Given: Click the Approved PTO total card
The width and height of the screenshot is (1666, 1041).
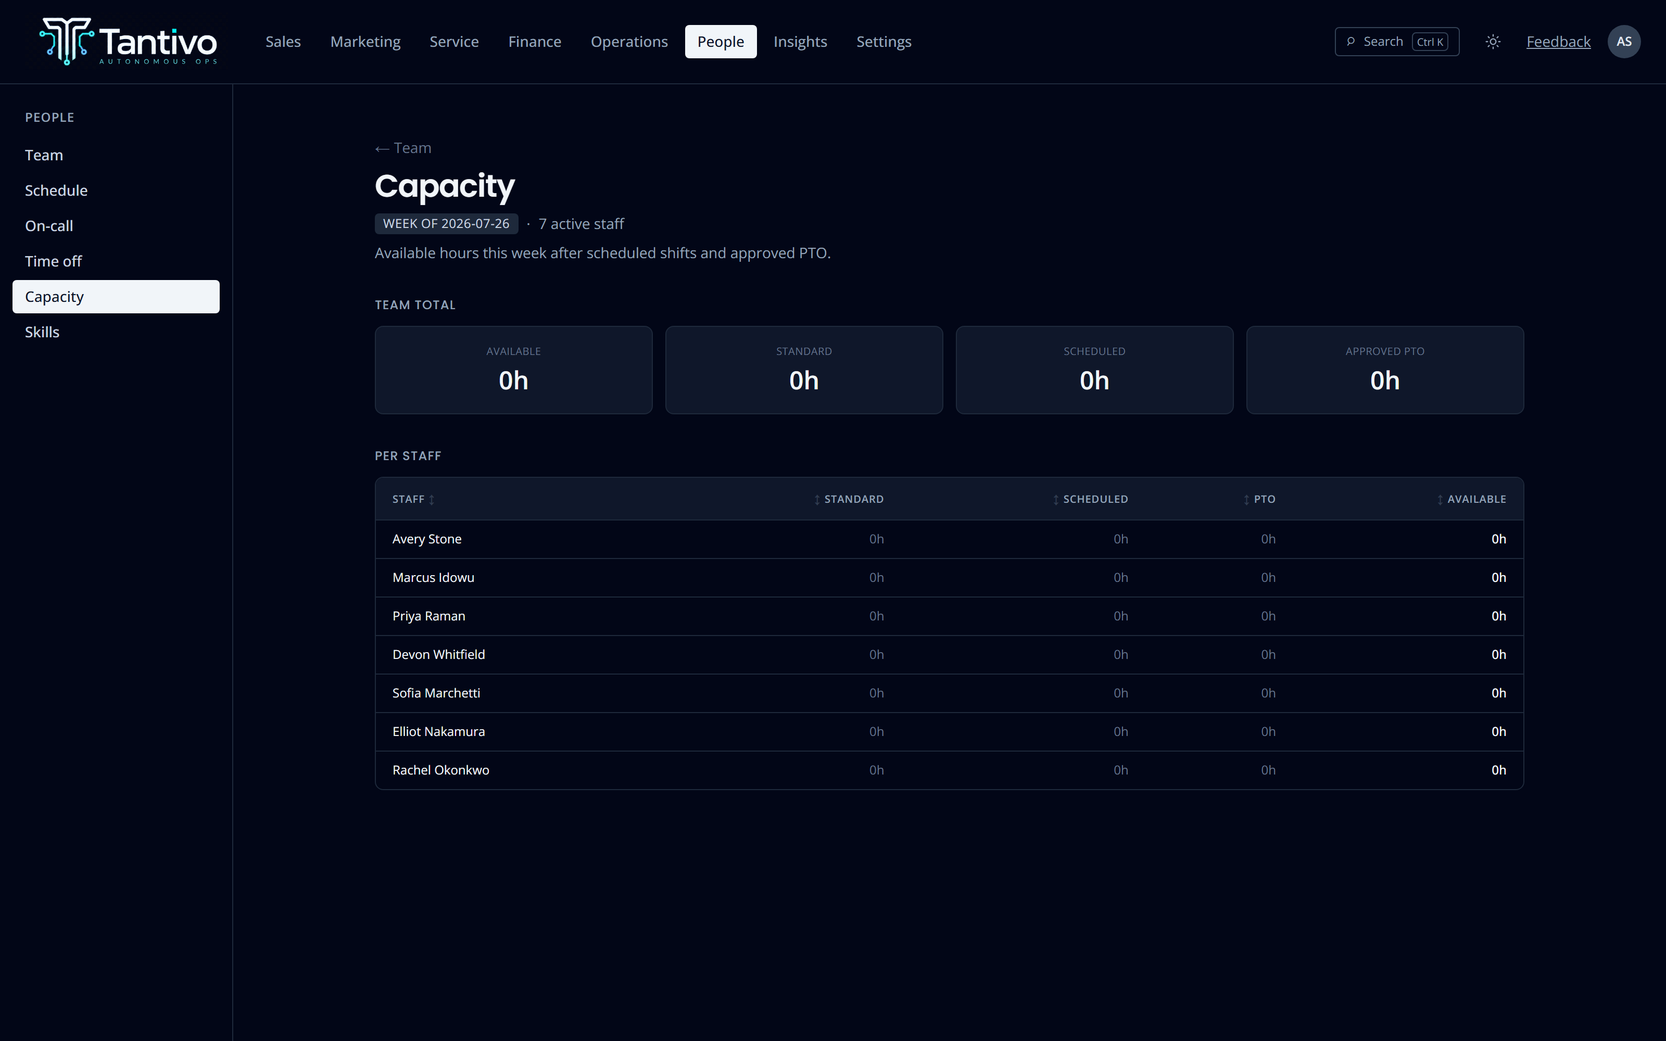Looking at the screenshot, I should click(1384, 370).
